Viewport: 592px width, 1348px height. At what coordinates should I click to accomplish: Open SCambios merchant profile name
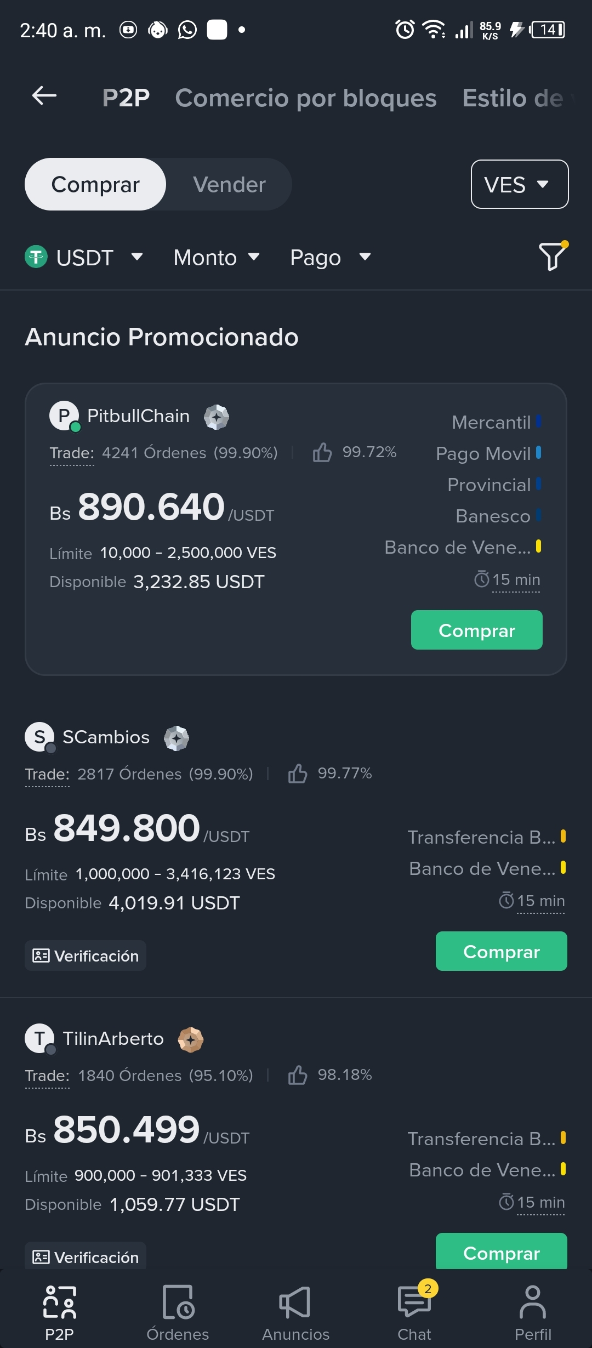click(x=106, y=737)
